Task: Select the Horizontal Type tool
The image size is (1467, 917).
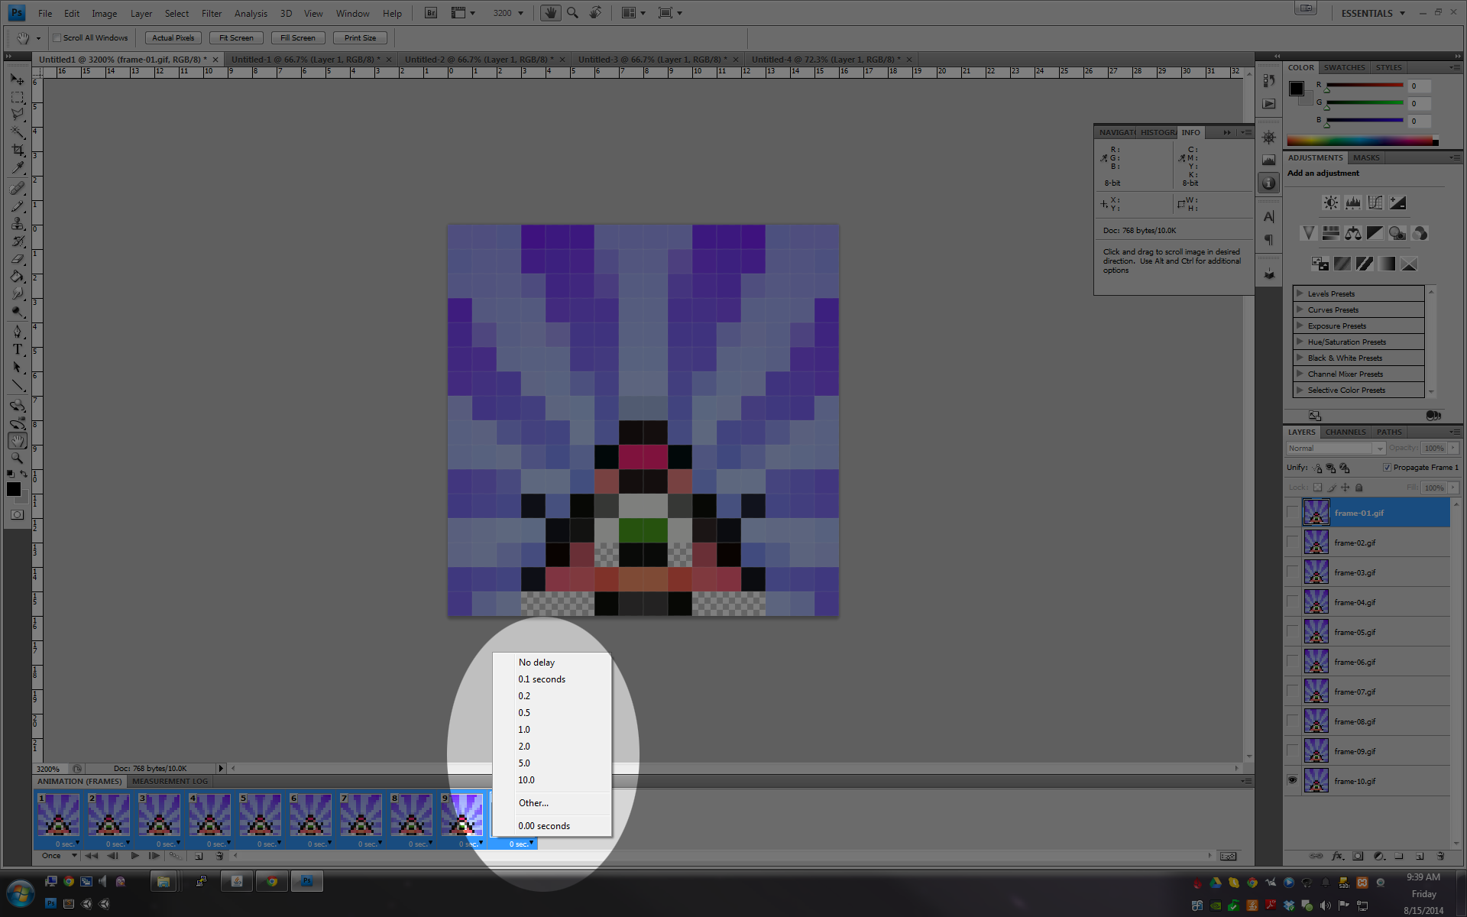Action: click(x=17, y=349)
